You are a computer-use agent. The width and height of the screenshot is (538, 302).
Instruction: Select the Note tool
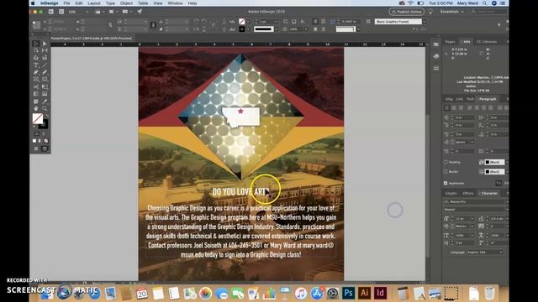click(x=36, y=102)
